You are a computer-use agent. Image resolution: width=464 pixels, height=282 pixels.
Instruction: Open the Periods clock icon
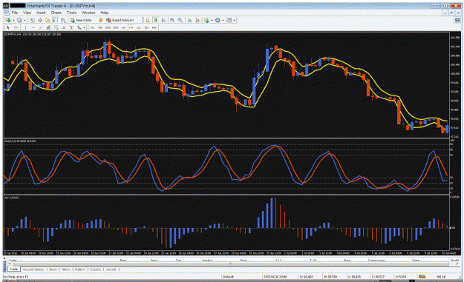tap(218, 20)
